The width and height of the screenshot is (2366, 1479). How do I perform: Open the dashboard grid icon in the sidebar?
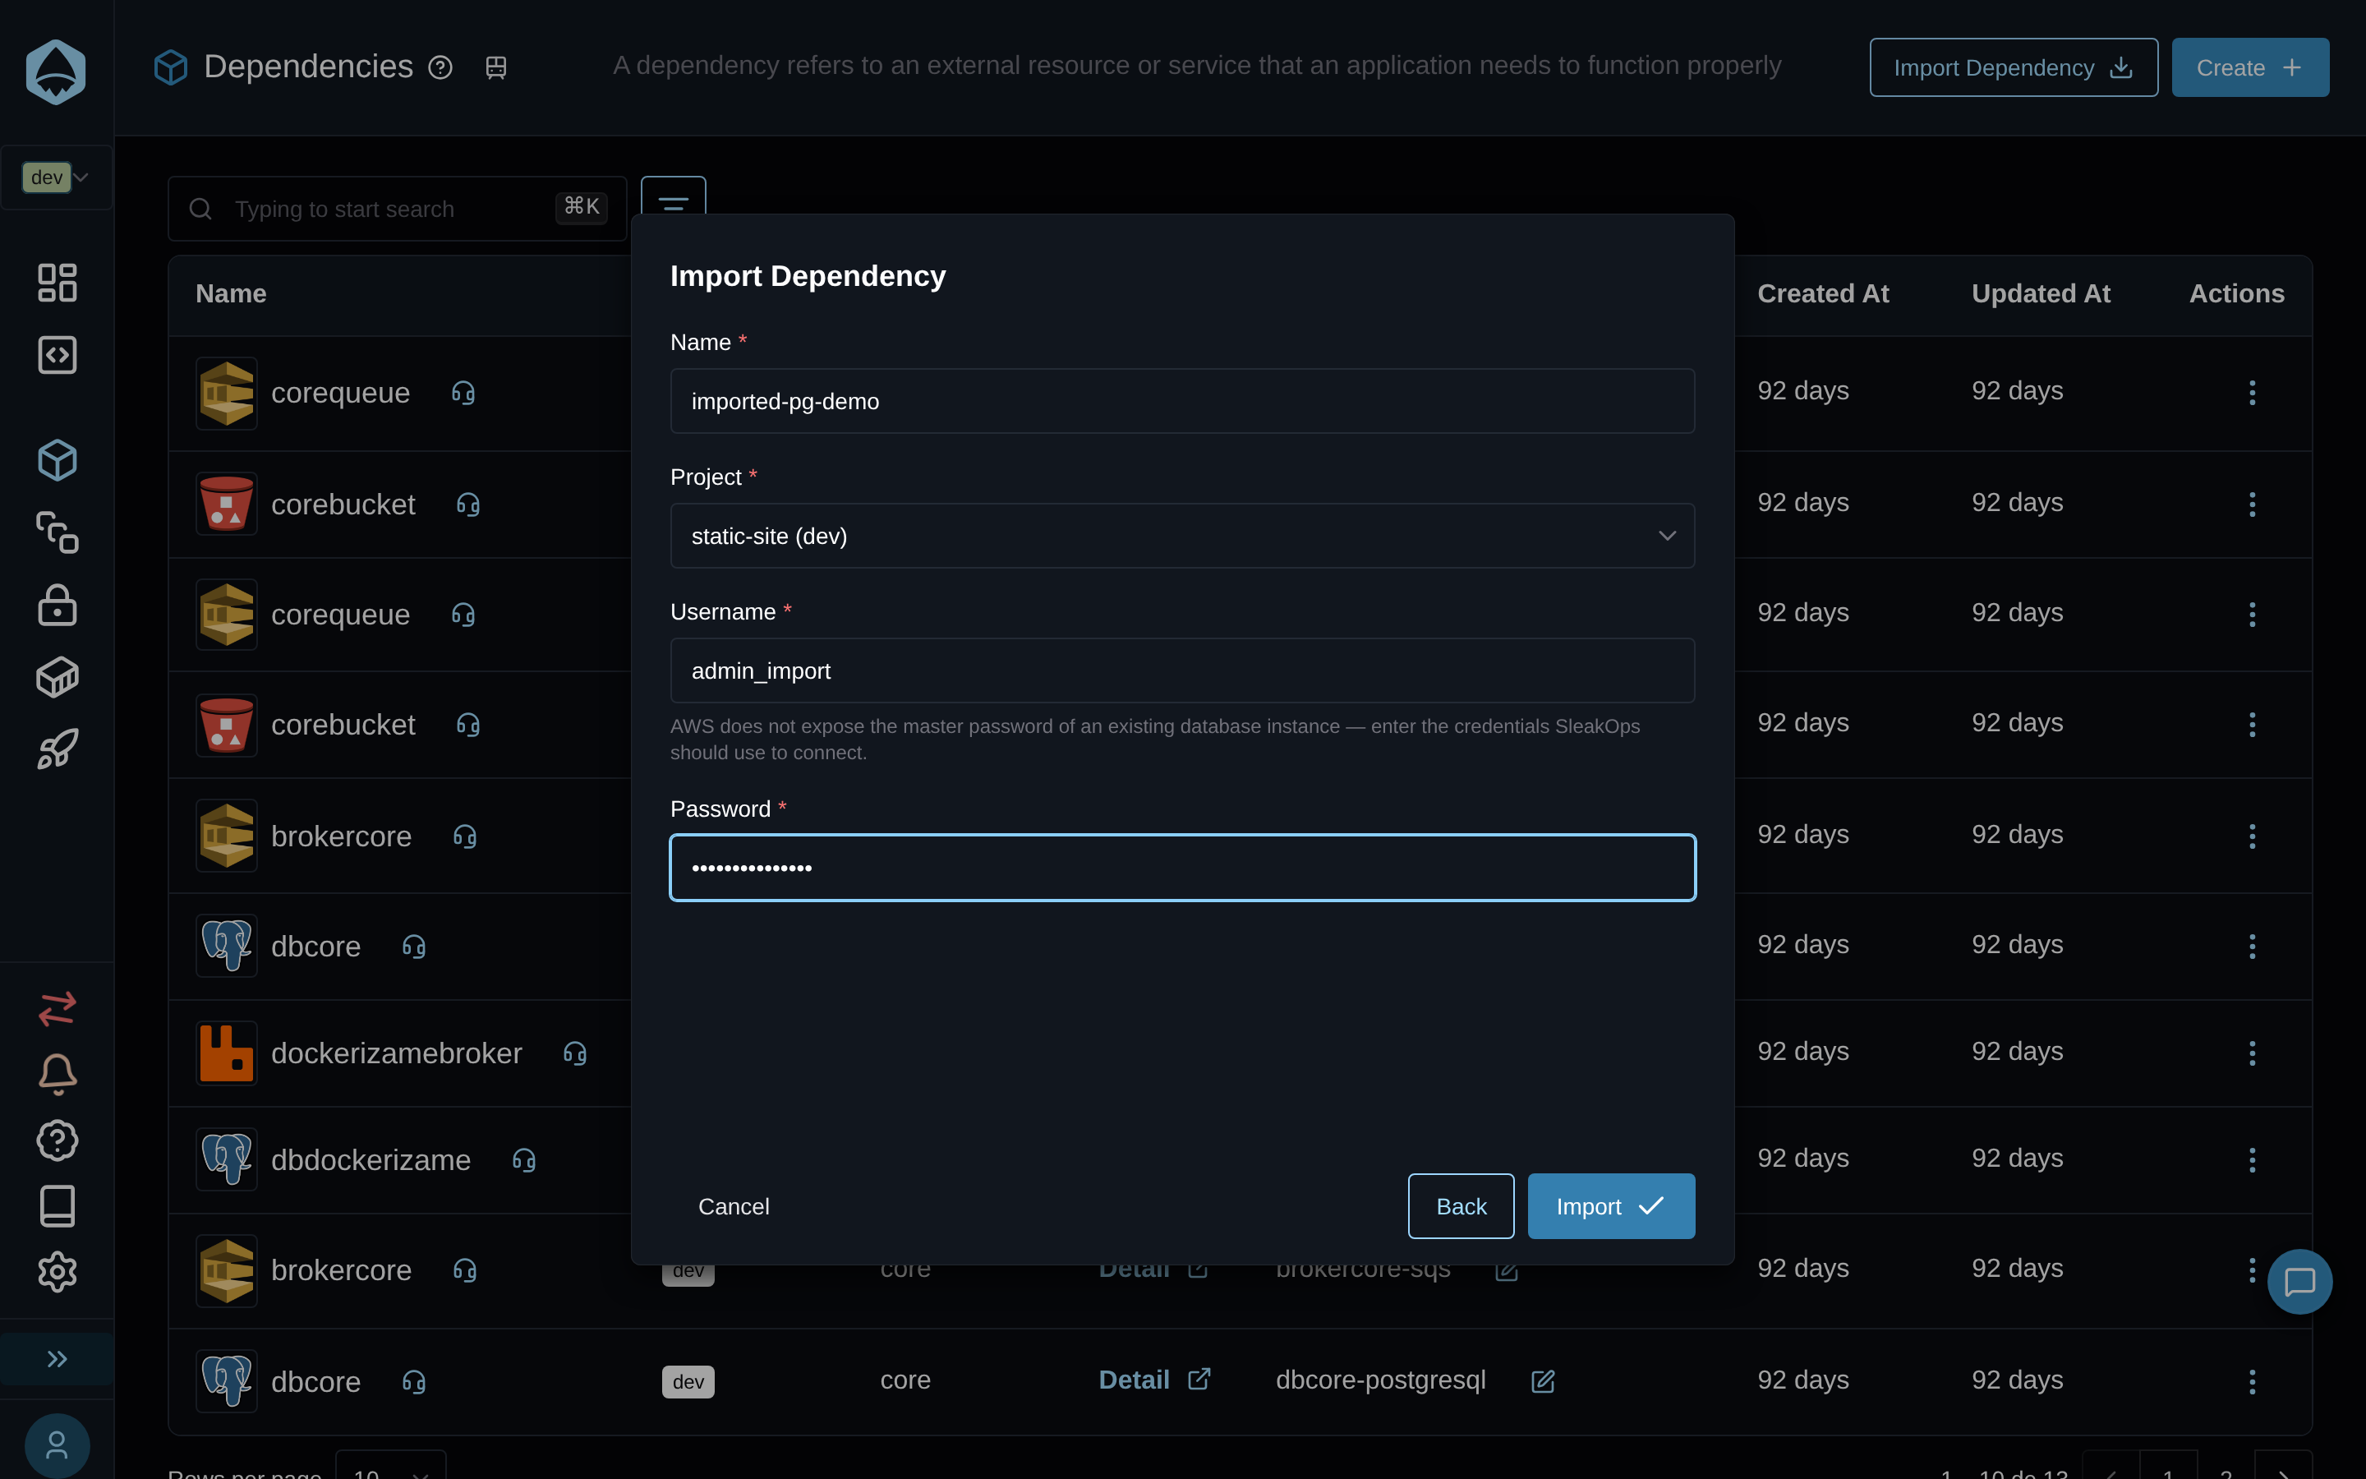pyautogui.click(x=57, y=283)
